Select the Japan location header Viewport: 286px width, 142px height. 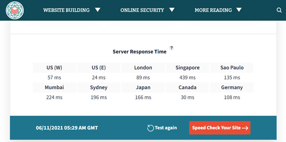143,87
